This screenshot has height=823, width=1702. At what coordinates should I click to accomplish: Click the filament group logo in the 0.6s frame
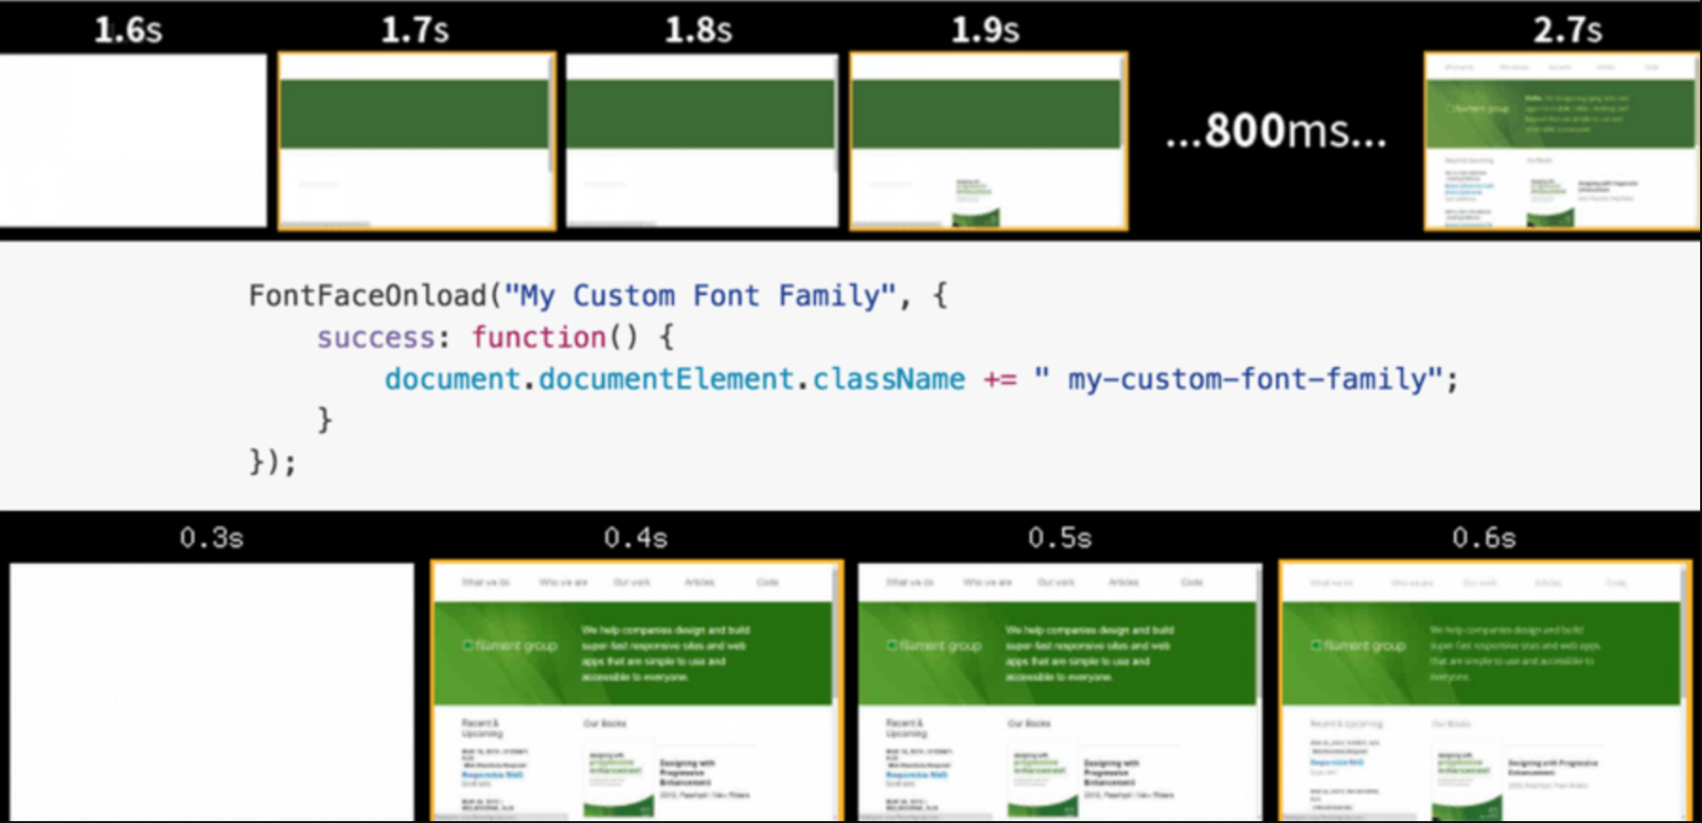point(1358,646)
